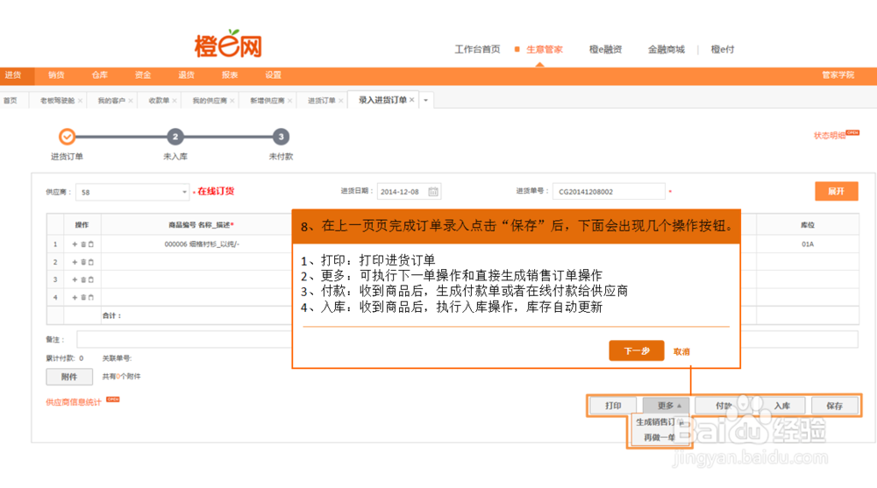Open the 状态明细 link
The height and width of the screenshot is (488, 877).
point(830,135)
